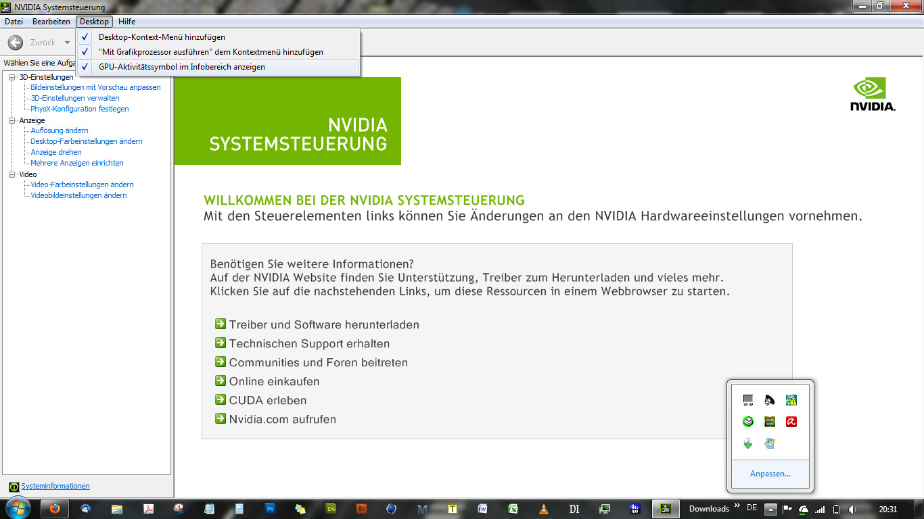The image size is (924, 519).
Task: Uncheck Desktop-Kontext-Menü hinzufügen
Action: pos(218,37)
